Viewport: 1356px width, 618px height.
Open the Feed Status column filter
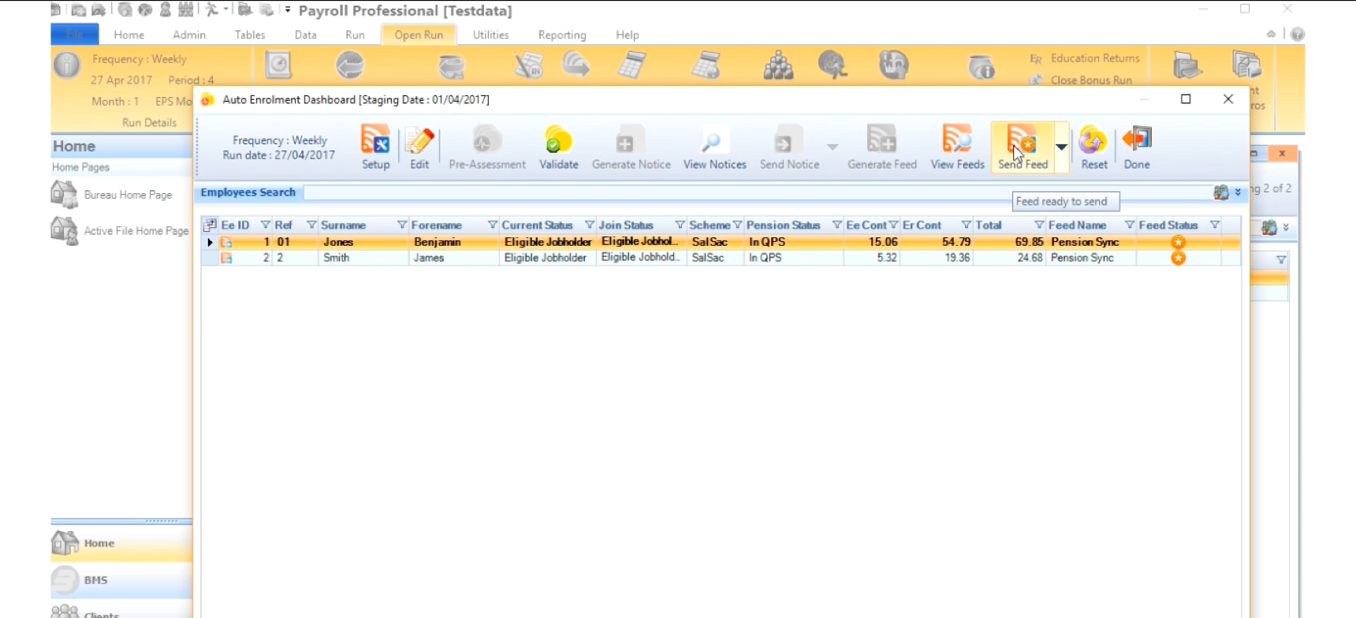coord(1215,225)
